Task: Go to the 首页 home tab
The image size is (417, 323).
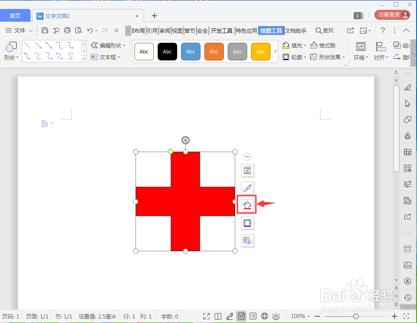Action: pyautogui.click(x=15, y=16)
